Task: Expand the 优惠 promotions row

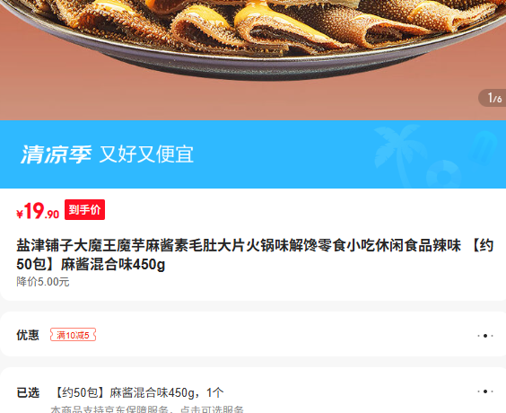Action: point(253,335)
